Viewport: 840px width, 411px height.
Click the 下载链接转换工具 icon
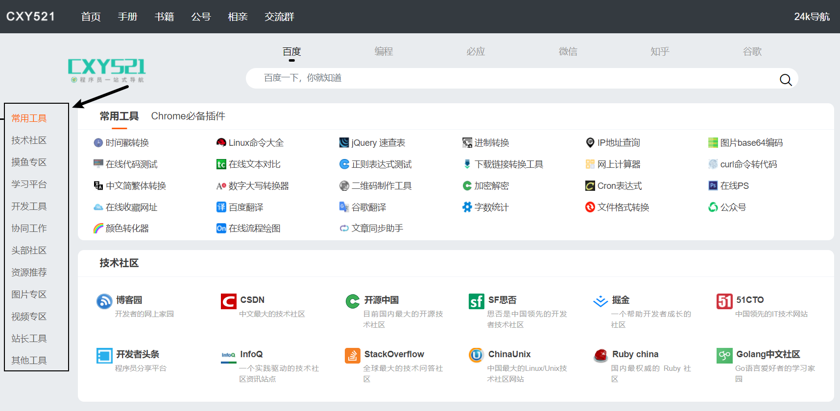[467, 164]
